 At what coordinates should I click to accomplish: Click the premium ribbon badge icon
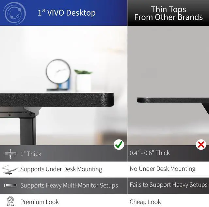point(10,201)
